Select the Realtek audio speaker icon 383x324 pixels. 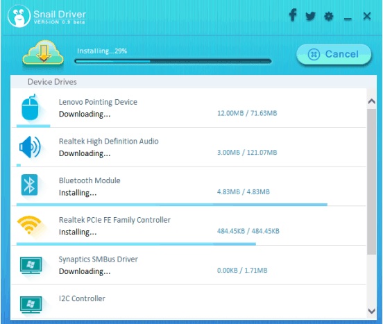pos(30,147)
